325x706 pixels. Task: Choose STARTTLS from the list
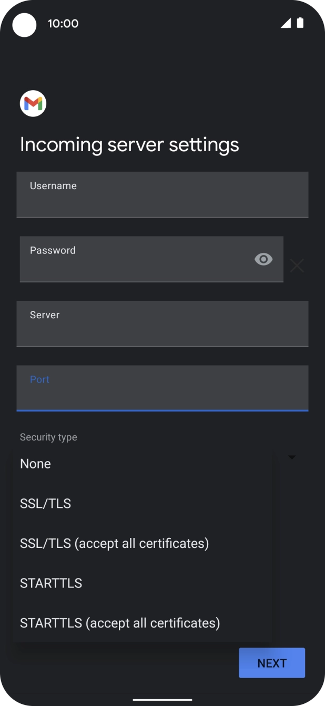(50, 583)
